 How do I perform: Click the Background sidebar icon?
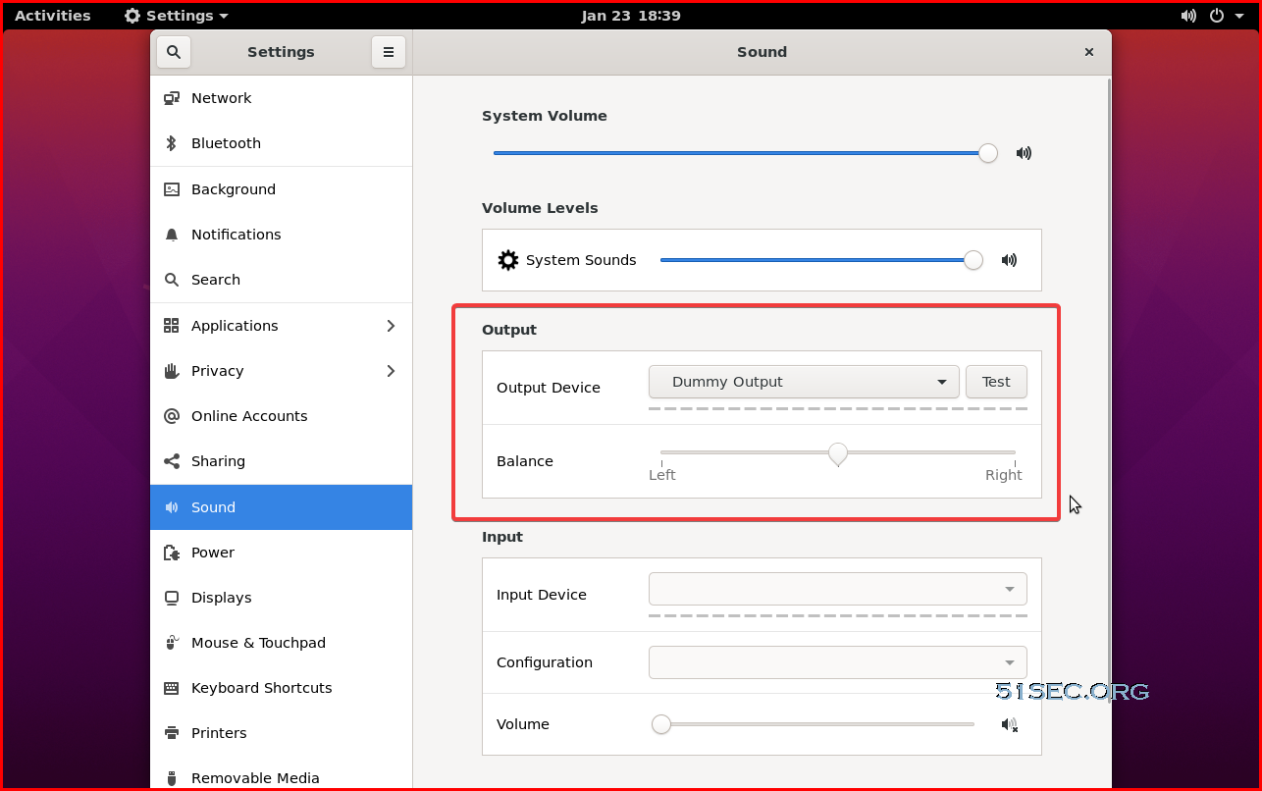[x=172, y=189]
